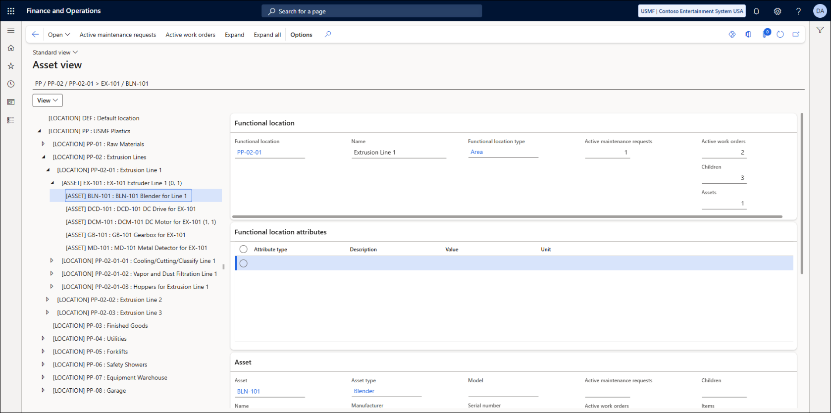The width and height of the screenshot is (831, 413).
Task: Click the refresh page icon
Action: [780, 35]
